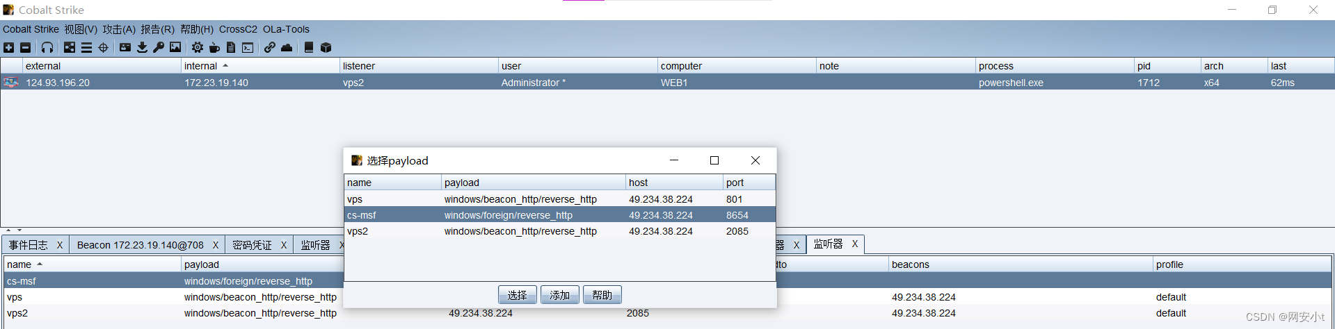Sort dialog list by payload column header
Viewport: 1335px width, 329px height.
coord(534,183)
